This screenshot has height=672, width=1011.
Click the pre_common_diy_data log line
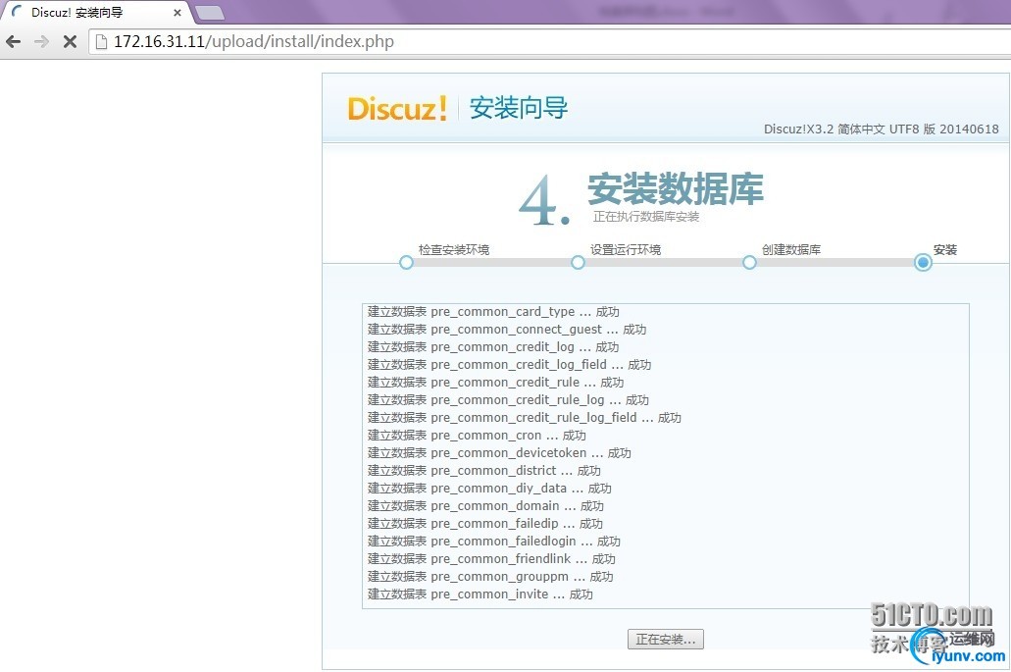[489, 489]
